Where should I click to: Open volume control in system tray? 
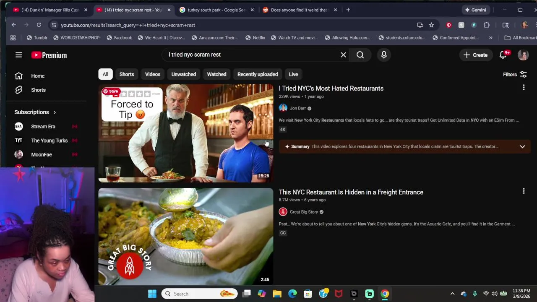(x=494, y=294)
